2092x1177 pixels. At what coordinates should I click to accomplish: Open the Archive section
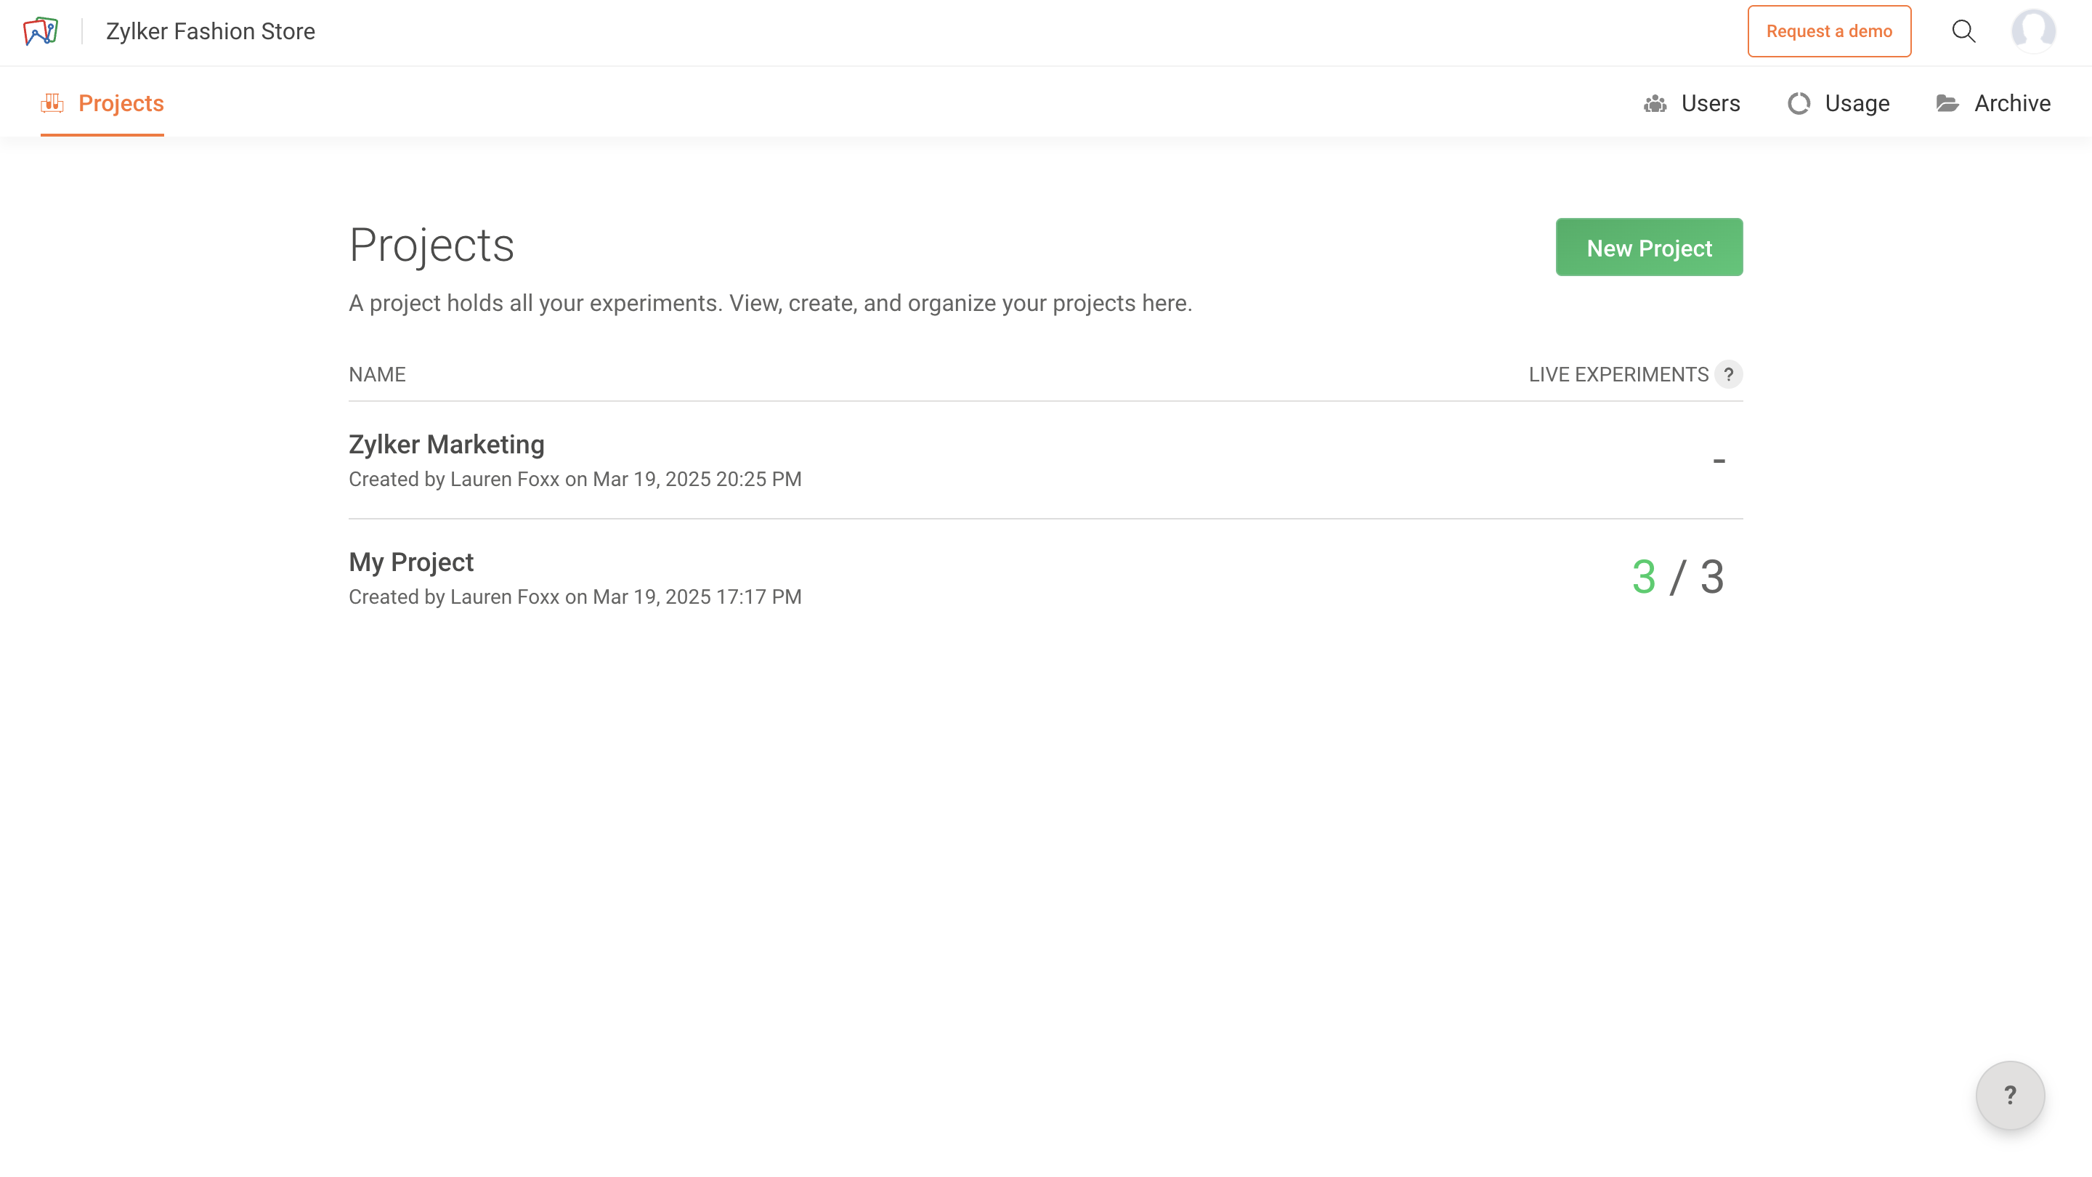click(2011, 104)
